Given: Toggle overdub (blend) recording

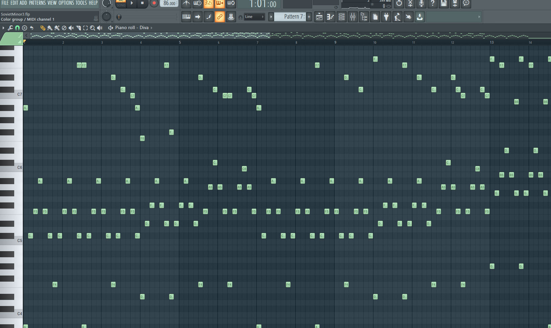Looking at the screenshot, I should (x=220, y=3).
